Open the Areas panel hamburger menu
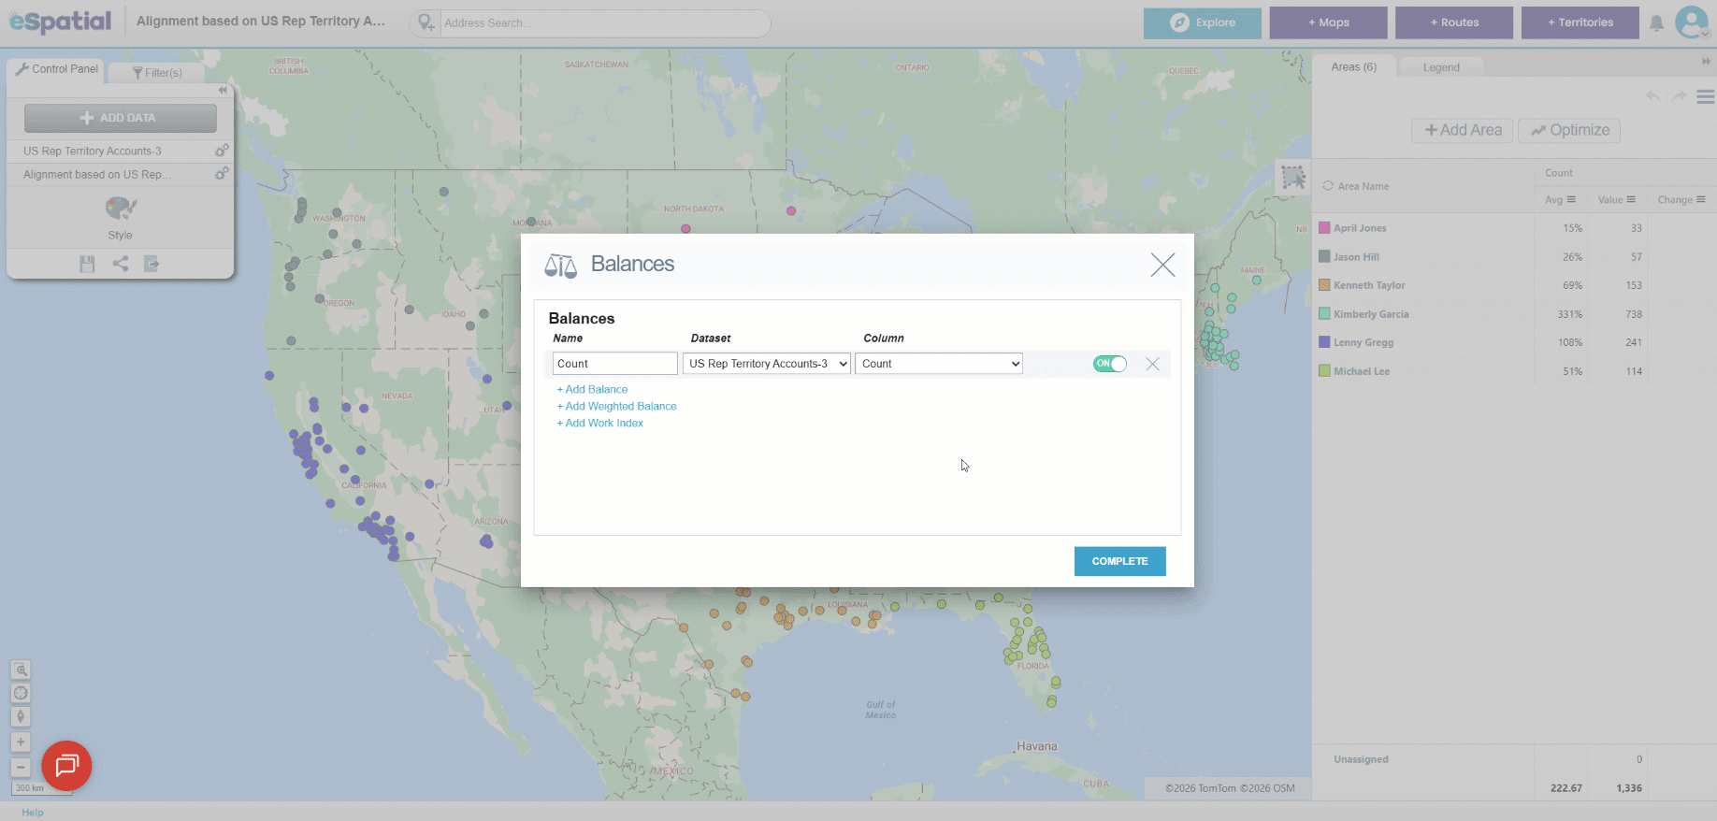This screenshot has width=1717, height=821. (1706, 96)
